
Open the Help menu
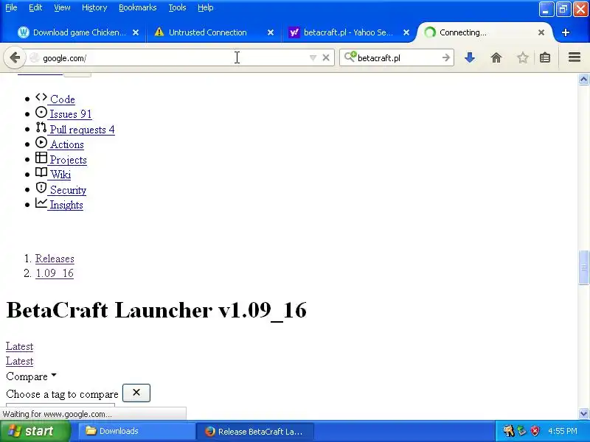(x=206, y=7)
